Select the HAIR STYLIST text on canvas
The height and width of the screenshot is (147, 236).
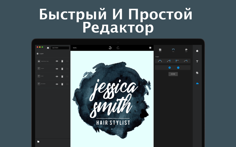point(113,123)
